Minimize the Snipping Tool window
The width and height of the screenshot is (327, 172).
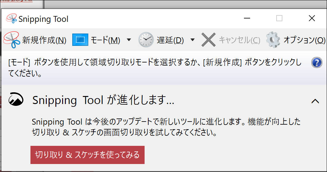247,18
